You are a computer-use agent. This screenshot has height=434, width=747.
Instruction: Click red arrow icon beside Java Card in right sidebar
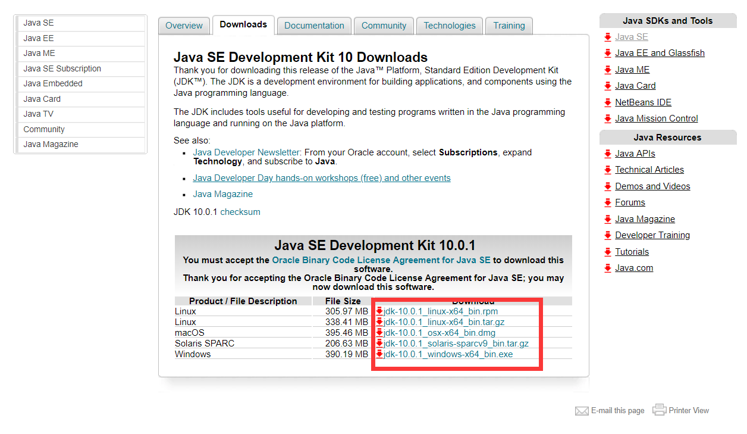coord(607,86)
